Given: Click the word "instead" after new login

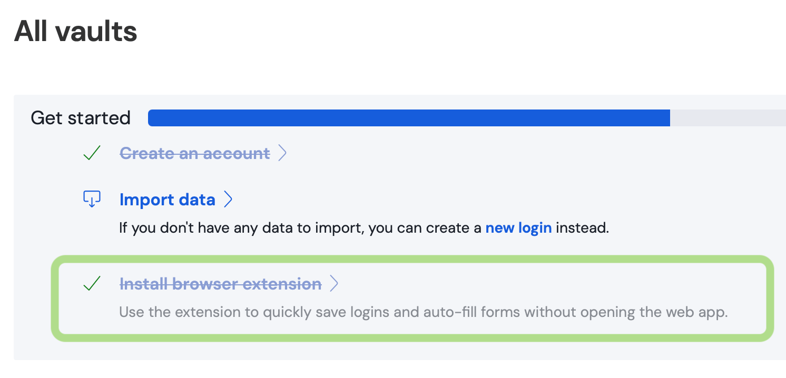Looking at the screenshot, I should 582,228.
